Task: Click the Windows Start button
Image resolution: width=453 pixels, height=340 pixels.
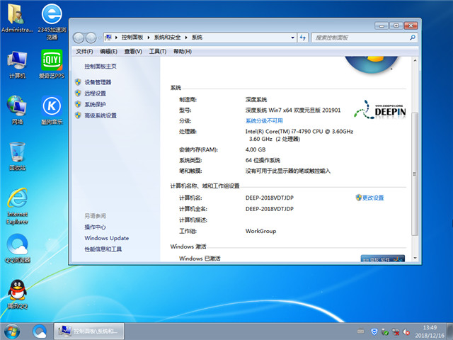Action: point(12,331)
